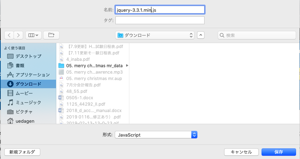The height and width of the screenshot is (159, 300).
Task: Click file 48_55.pdf
Action: [x=93, y=91]
